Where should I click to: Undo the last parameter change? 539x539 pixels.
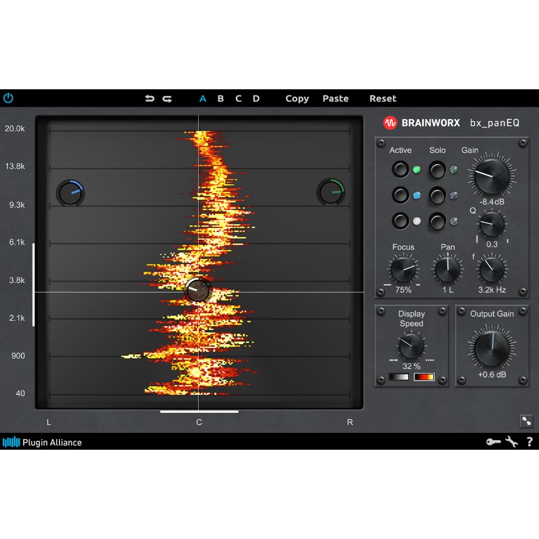tap(149, 98)
